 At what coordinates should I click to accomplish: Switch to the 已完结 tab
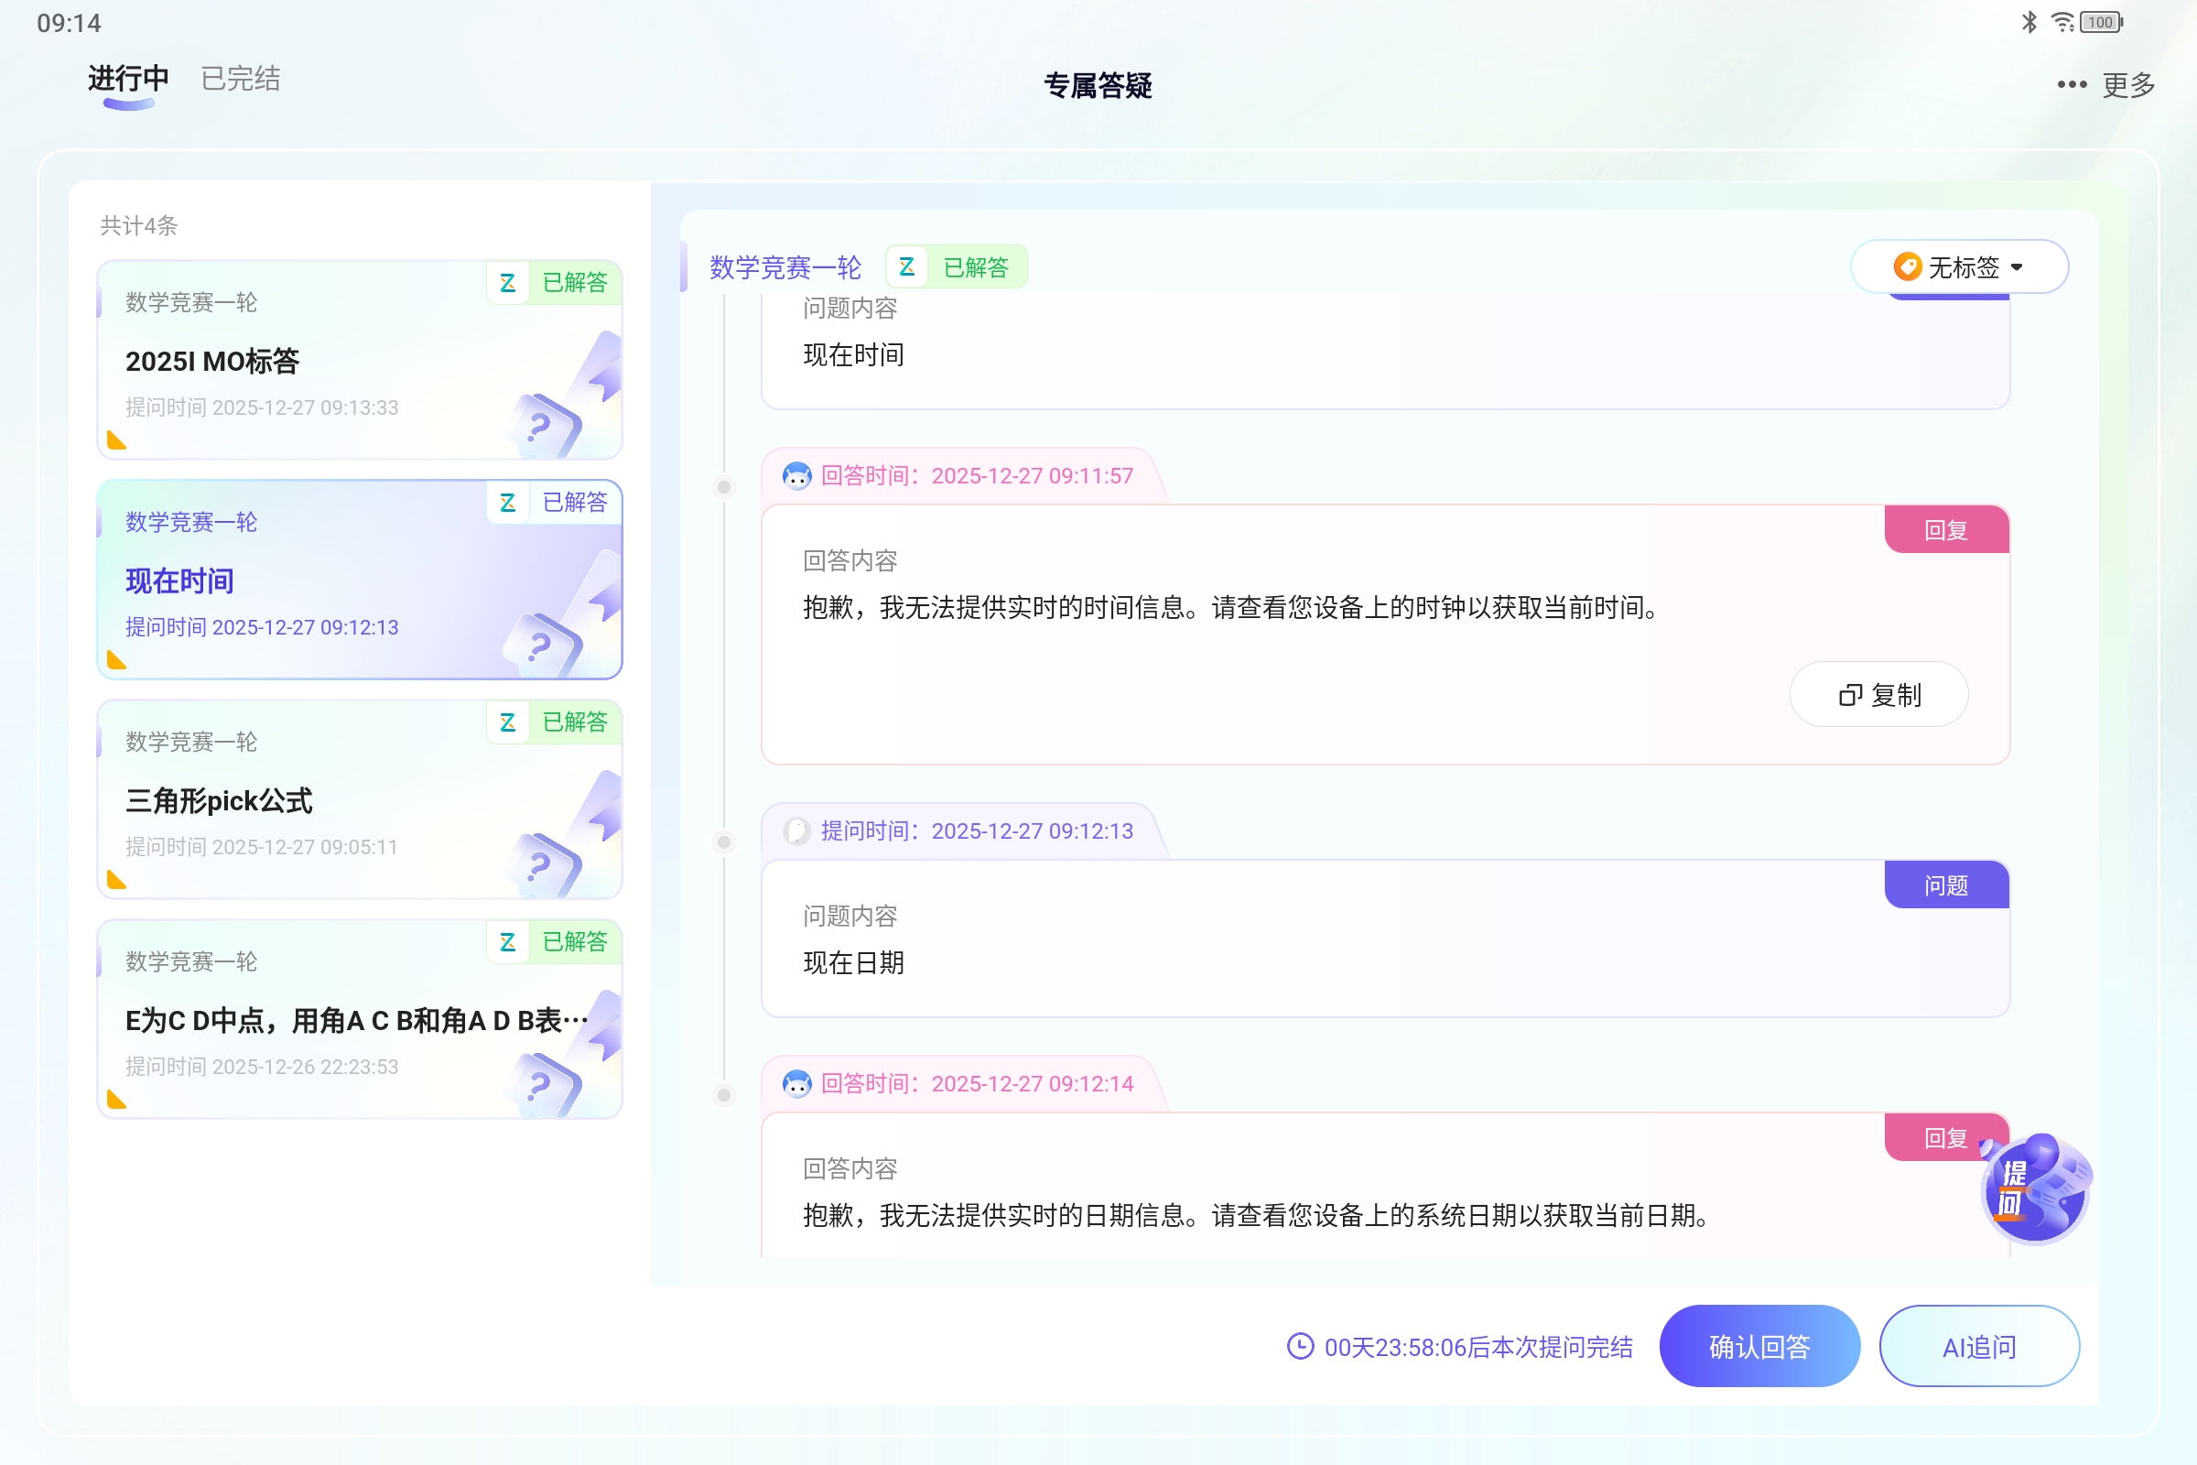[x=239, y=79]
